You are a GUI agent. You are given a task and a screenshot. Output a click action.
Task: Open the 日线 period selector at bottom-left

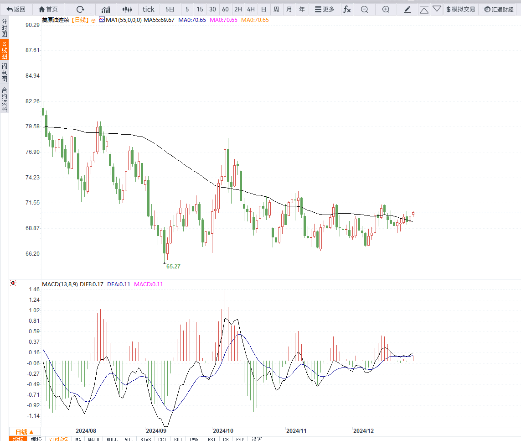(25, 431)
